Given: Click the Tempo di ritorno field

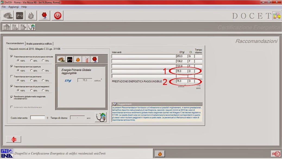Looking at the screenshot, I should coord(77,118).
